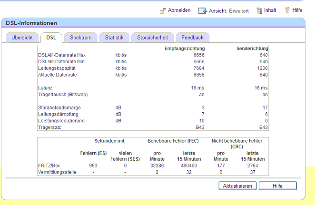This screenshot has height=205, width=315.
Task: Click the Hilfe question mark icon
Action: [287, 10]
